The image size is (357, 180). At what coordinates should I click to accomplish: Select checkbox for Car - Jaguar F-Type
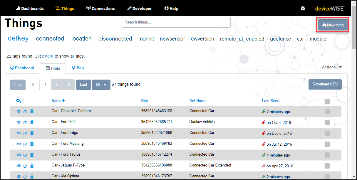coord(327,166)
